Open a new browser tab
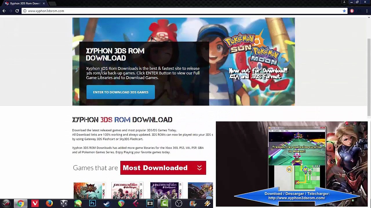The height and width of the screenshot is (208, 371). tap(52, 3)
